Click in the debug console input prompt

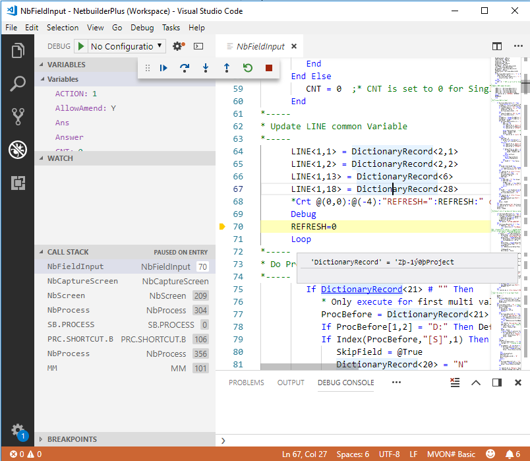tap(375, 441)
